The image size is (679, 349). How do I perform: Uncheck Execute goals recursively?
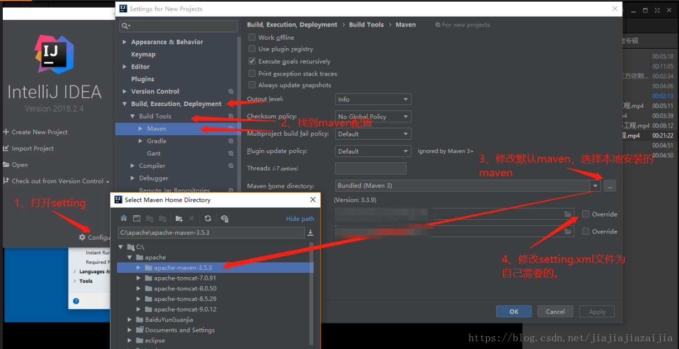click(252, 61)
